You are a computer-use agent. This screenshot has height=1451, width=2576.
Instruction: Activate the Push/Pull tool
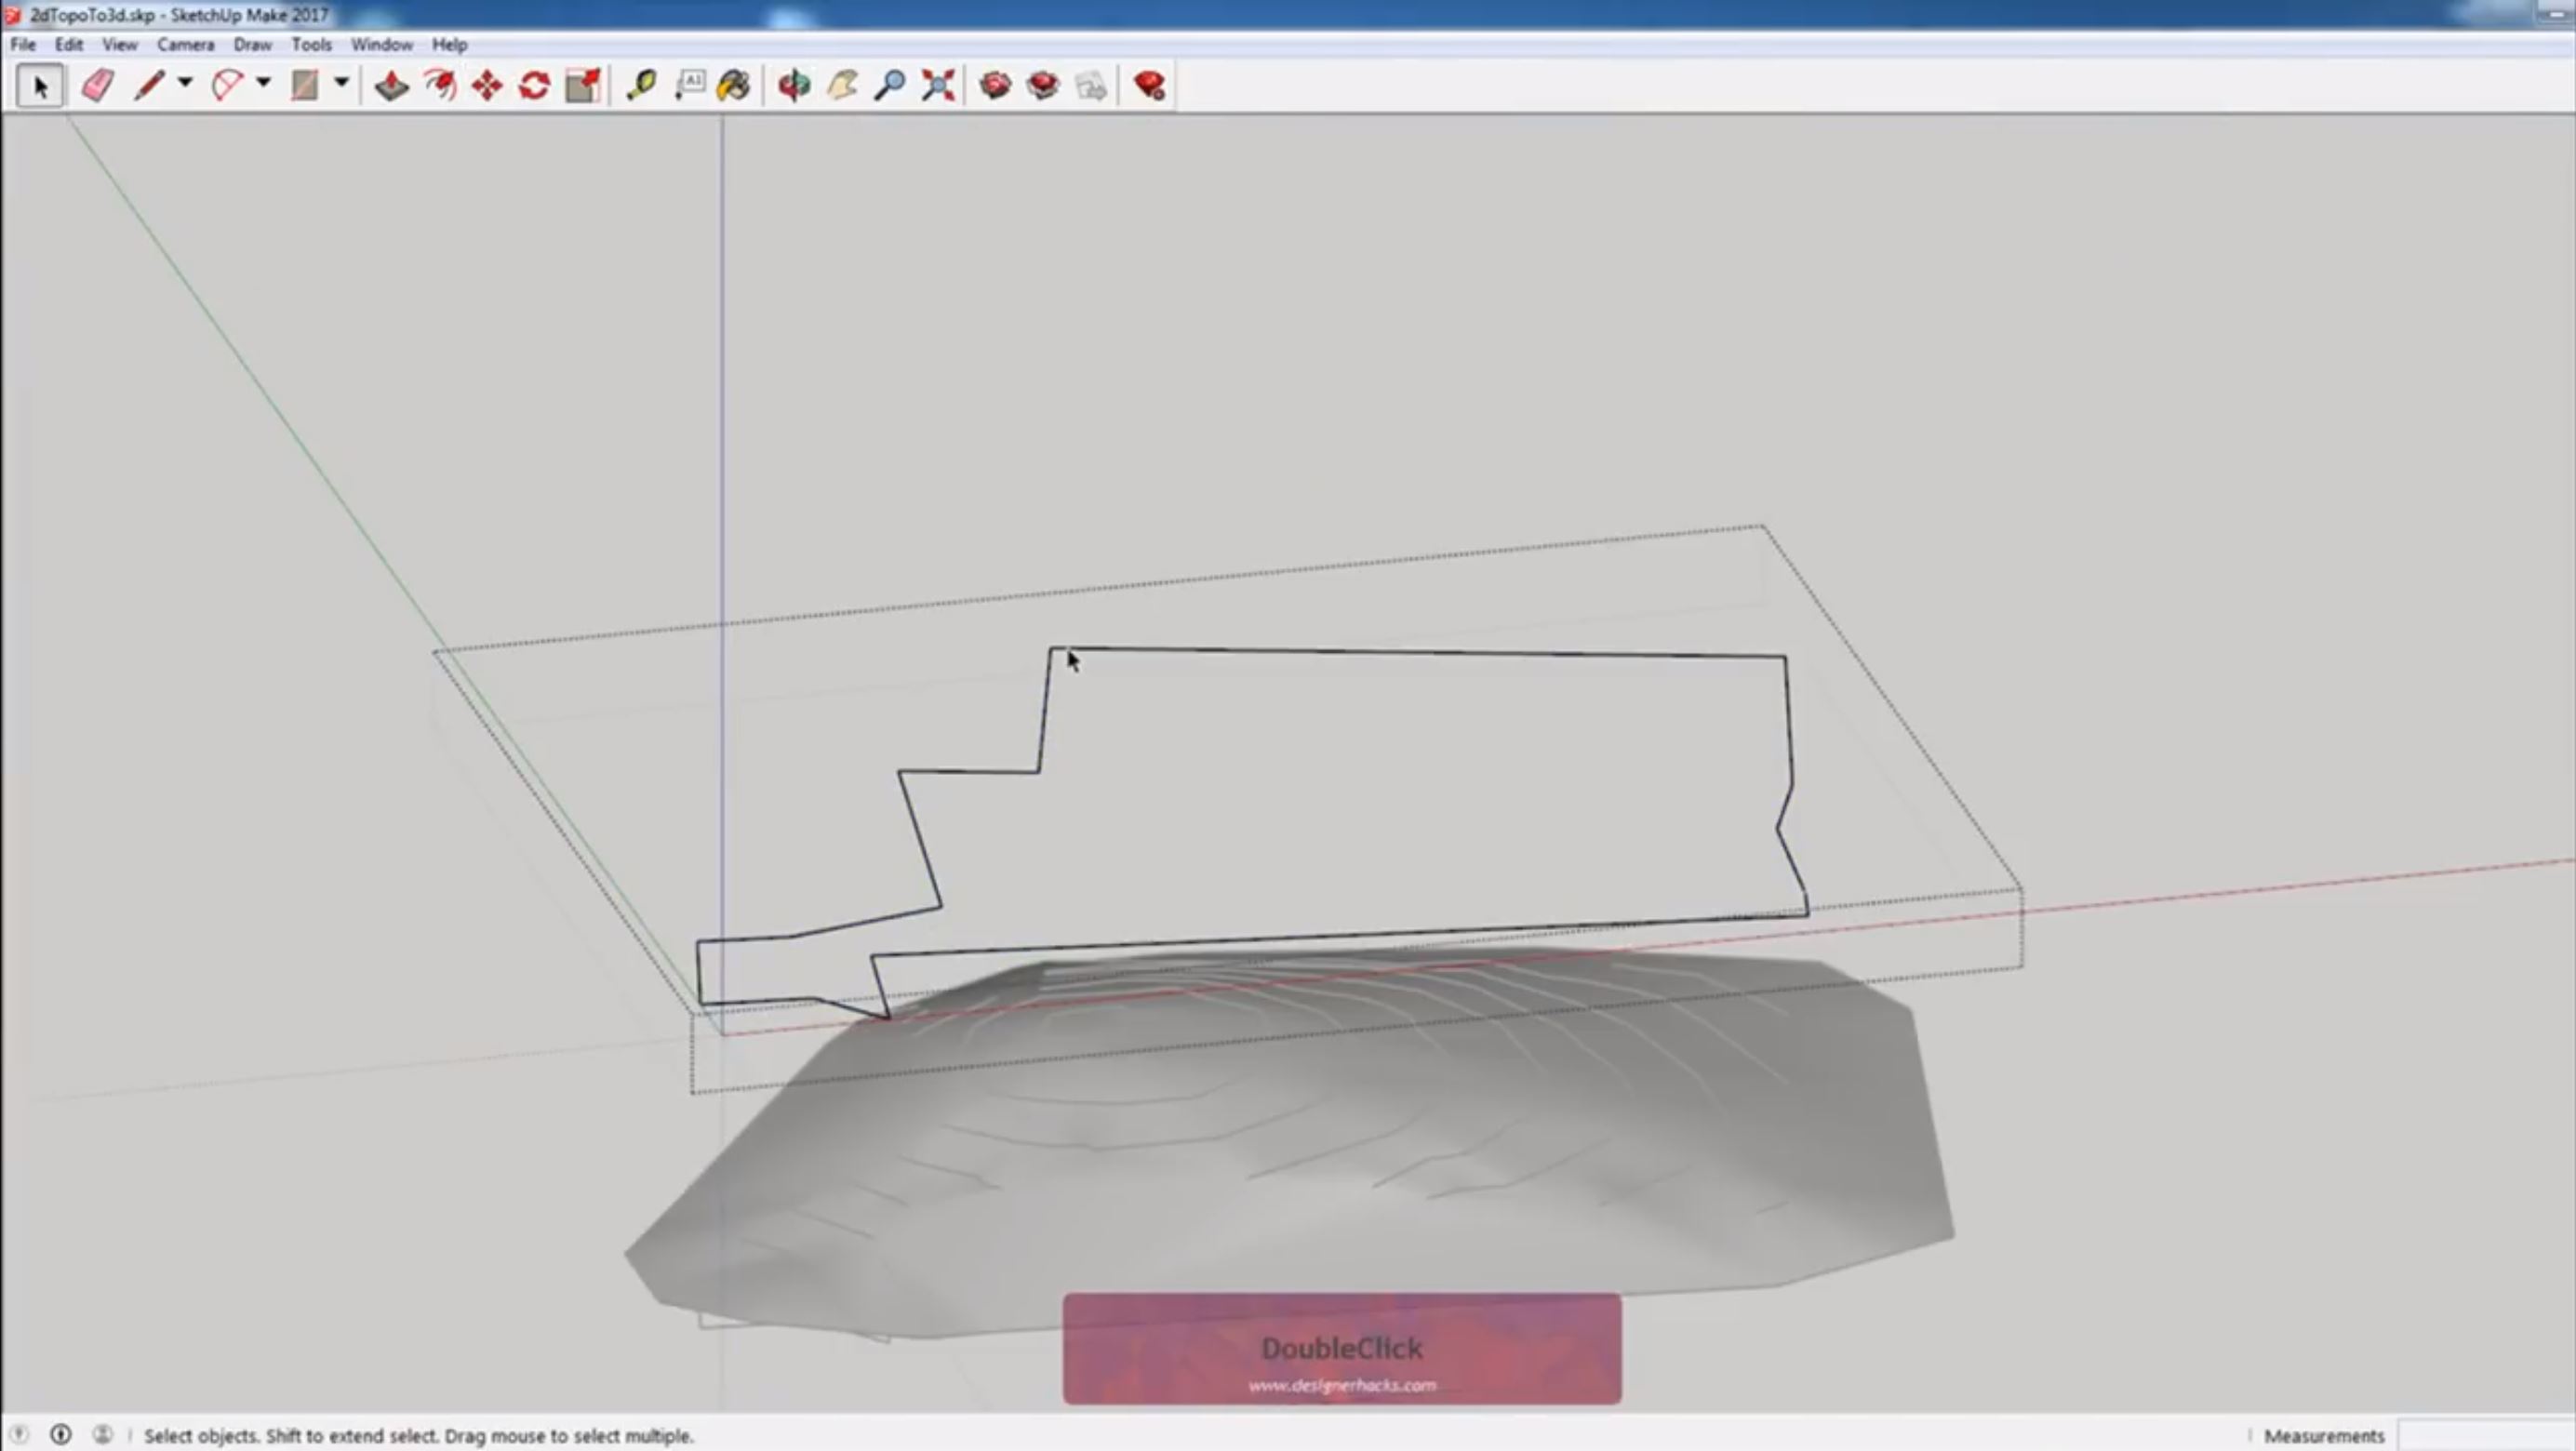(x=391, y=86)
